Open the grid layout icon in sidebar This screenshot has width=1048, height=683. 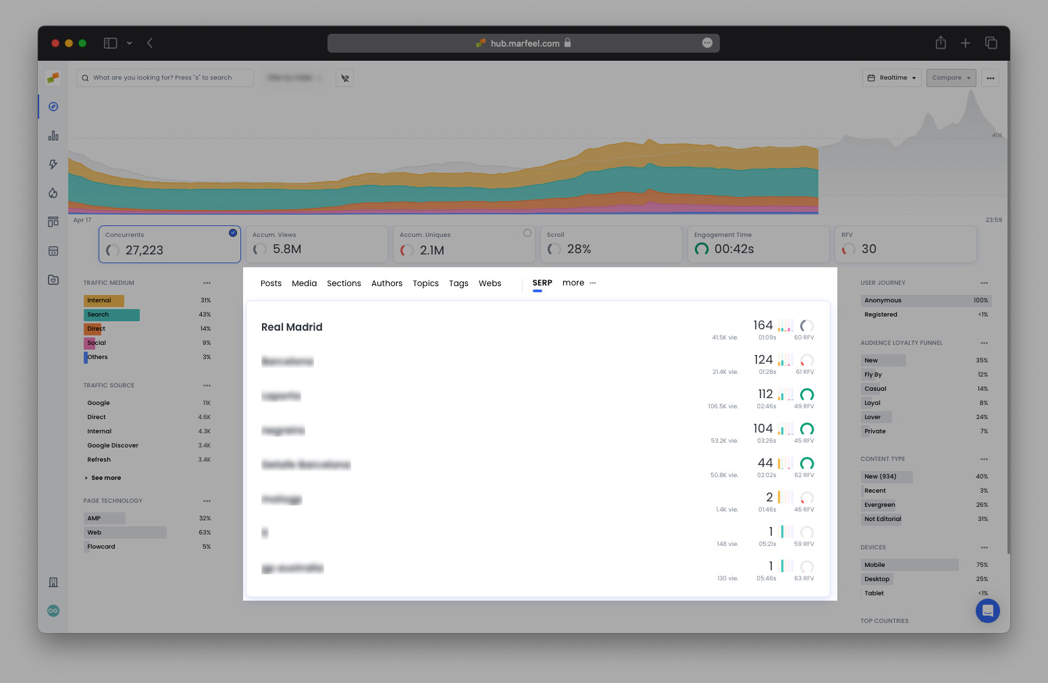(x=53, y=221)
